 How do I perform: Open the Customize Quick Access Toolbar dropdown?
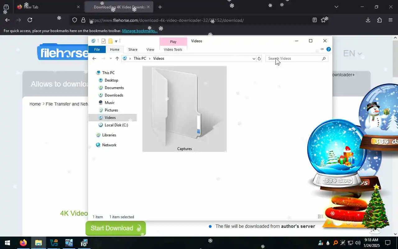coord(116,41)
